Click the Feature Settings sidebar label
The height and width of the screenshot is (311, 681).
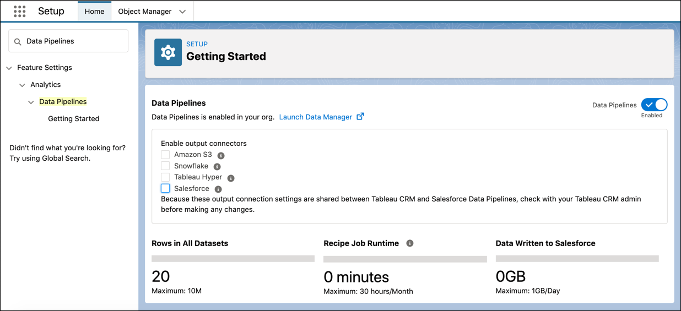[x=45, y=68]
